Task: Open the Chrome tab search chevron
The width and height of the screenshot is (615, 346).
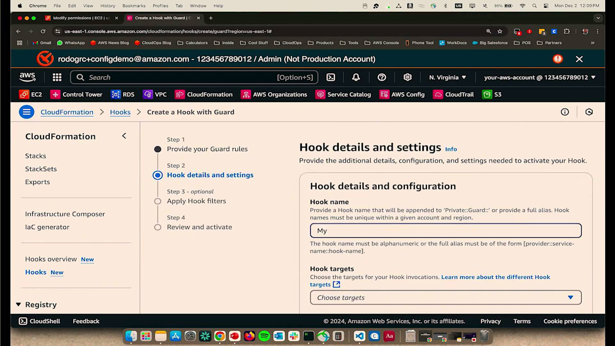Action: pos(598,18)
